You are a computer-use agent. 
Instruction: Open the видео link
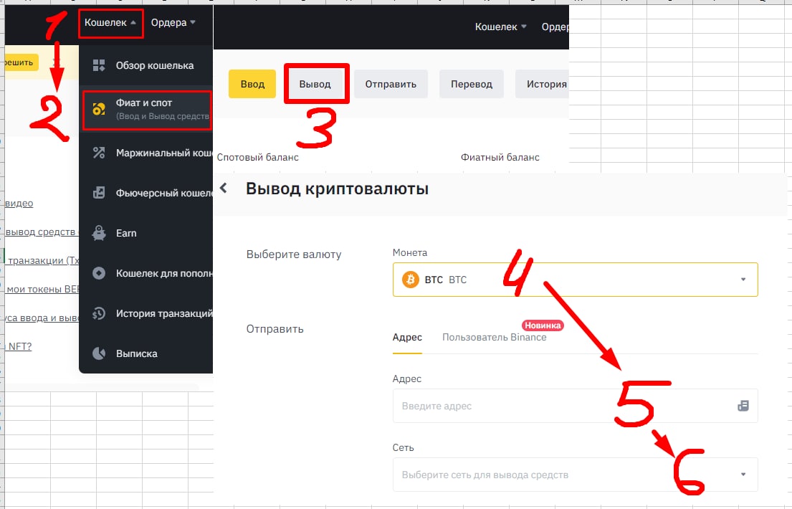19,203
